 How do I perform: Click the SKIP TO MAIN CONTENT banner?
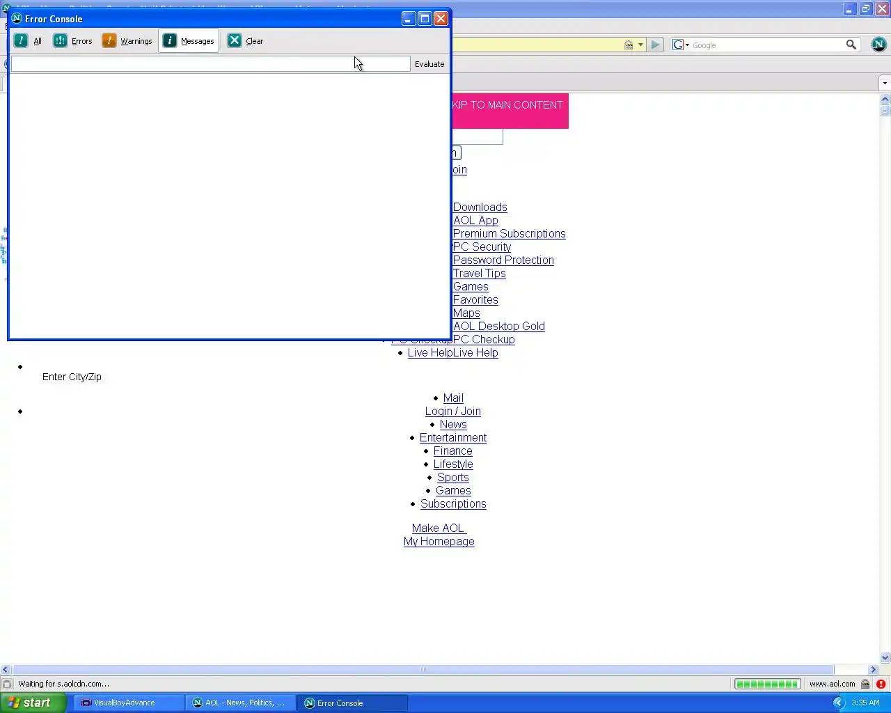coord(510,111)
